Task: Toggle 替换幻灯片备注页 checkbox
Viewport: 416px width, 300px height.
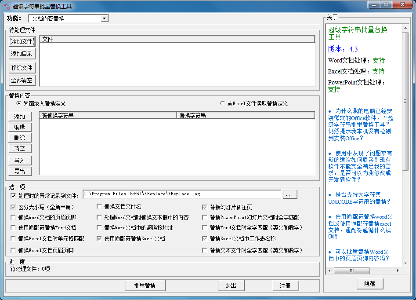Action: [x=205, y=207]
